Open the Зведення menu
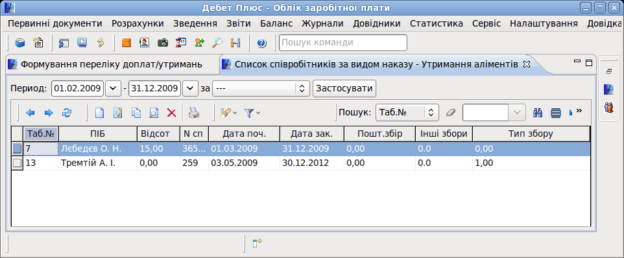 tap(195, 23)
